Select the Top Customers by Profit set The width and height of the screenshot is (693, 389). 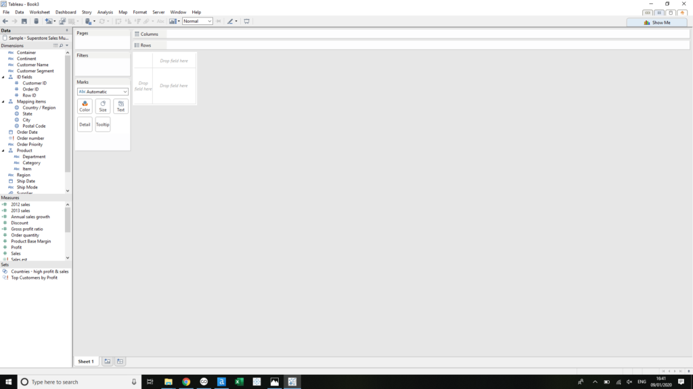pos(34,278)
